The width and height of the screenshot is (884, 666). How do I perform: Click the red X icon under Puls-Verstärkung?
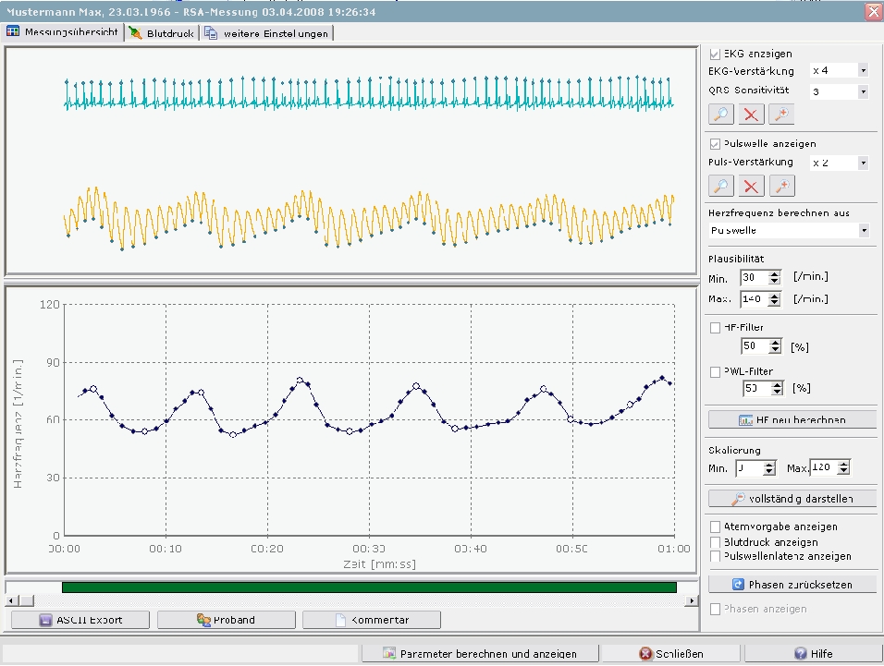751,186
